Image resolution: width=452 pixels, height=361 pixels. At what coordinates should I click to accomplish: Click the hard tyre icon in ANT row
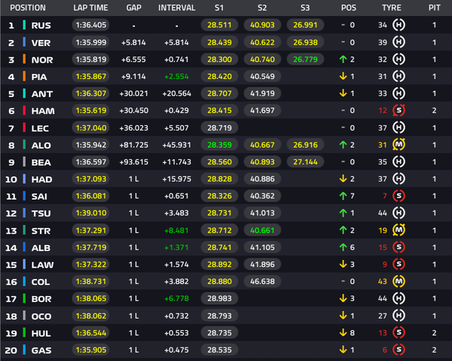pyautogui.click(x=399, y=93)
